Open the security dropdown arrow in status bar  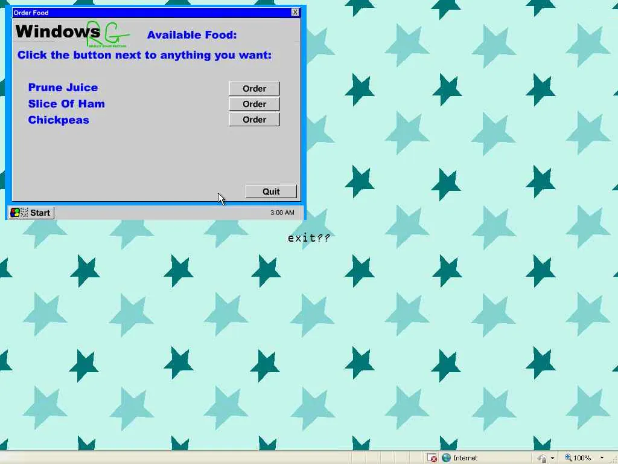click(553, 458)
